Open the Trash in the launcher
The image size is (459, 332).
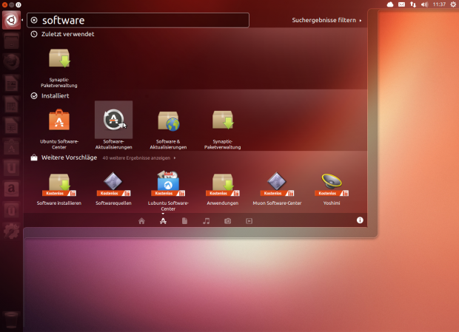[x=11, y=319]
